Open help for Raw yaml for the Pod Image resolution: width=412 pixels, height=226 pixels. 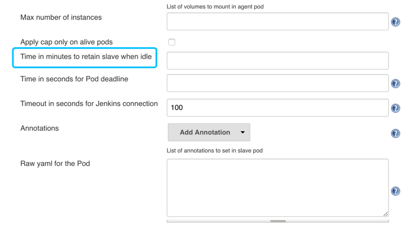[x=396, y=191]
